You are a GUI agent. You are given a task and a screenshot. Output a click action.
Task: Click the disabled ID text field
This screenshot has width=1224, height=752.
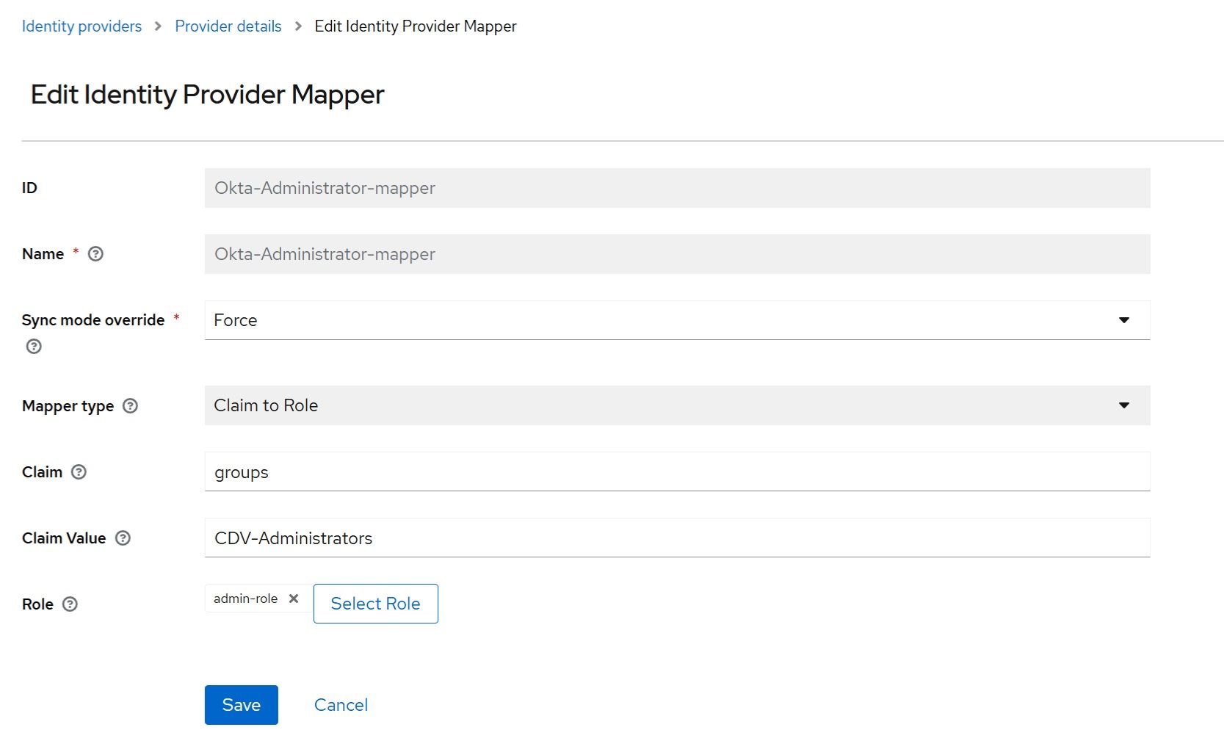pos(676,188)
